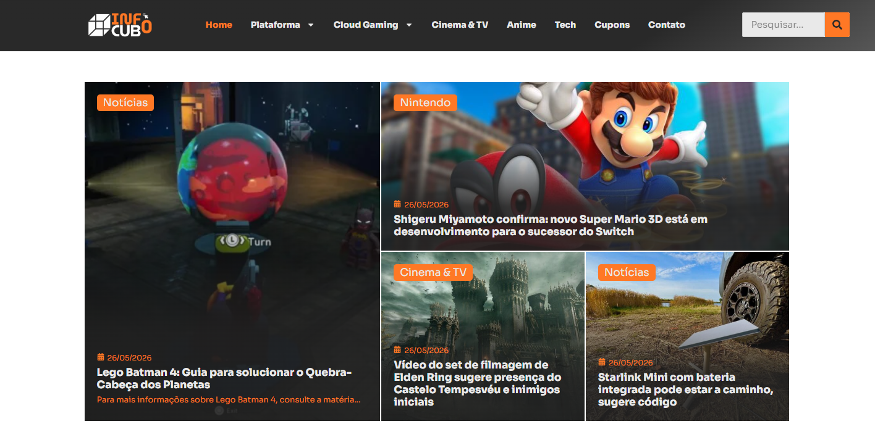Click the orange search magnifier button
The image size is (875, 429).
click(837, 25)
